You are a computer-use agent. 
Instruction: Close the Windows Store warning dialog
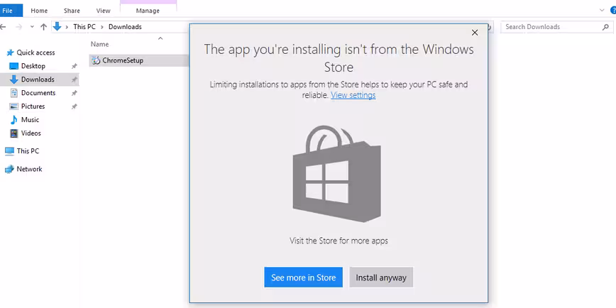475,33
